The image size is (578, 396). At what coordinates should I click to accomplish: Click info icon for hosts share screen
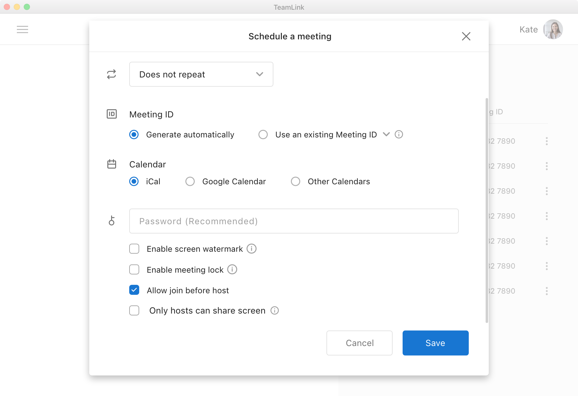[274, 310]
